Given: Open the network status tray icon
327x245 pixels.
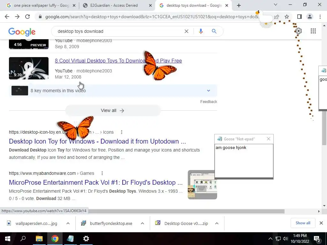Looking at the screenshot, I should click(278, 239).
